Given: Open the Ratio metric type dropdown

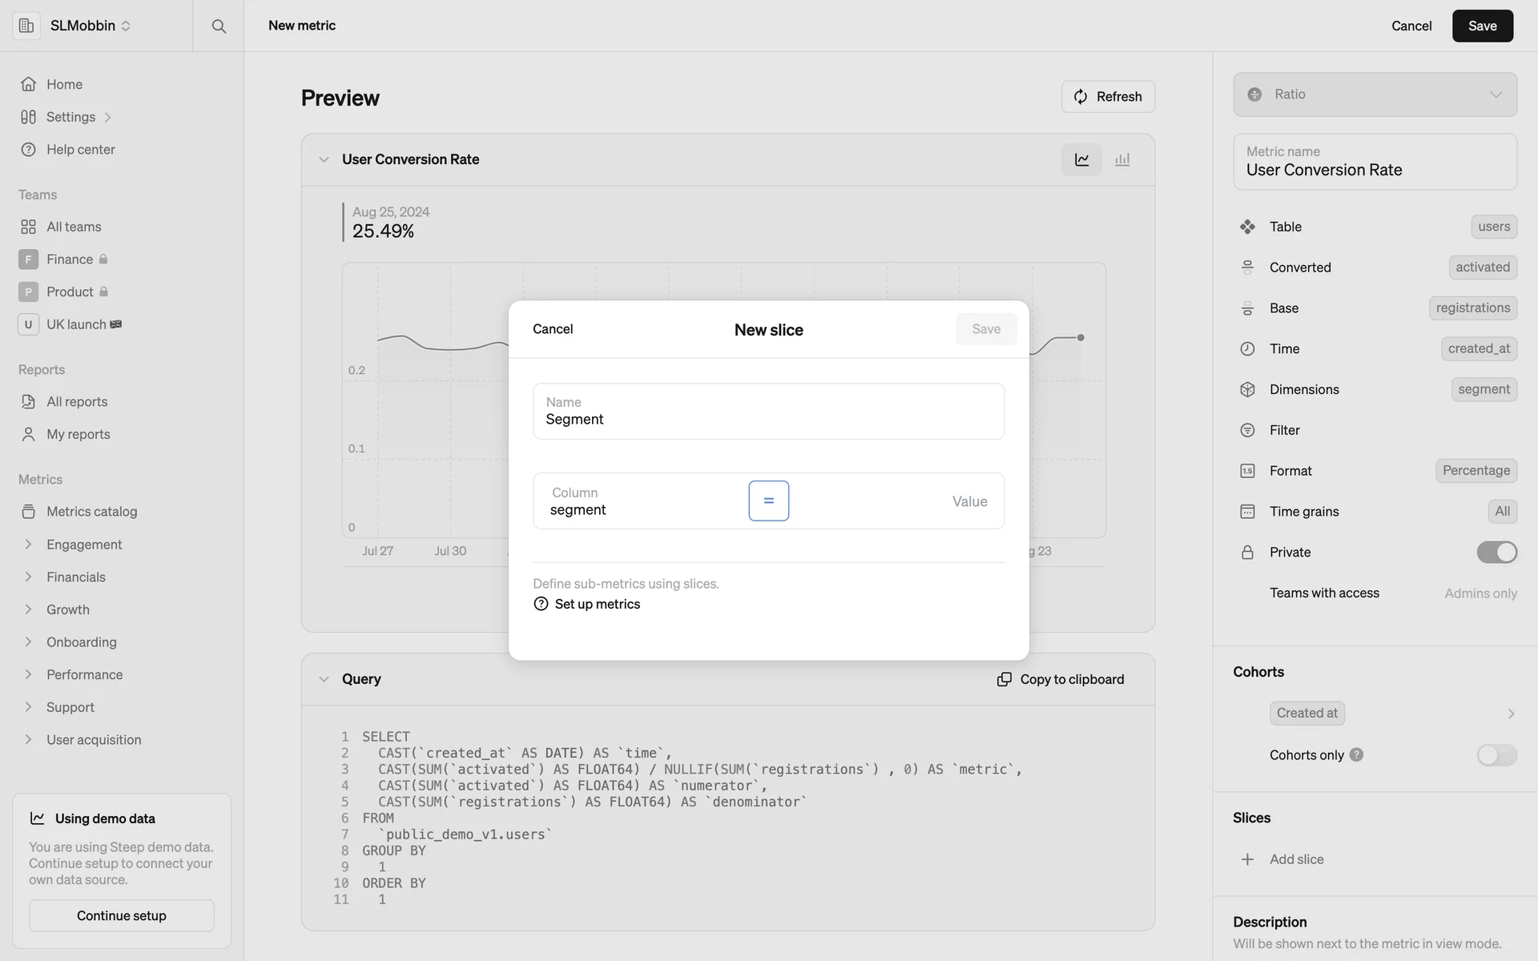Looking at the screenshot, I should 1375,94.
